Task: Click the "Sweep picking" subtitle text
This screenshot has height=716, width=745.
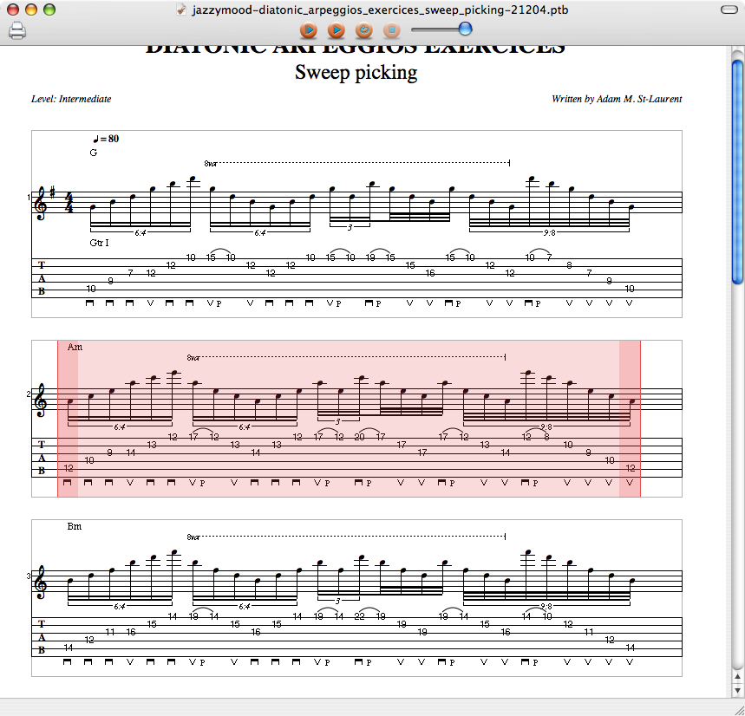Action: (x=356, y=72)
